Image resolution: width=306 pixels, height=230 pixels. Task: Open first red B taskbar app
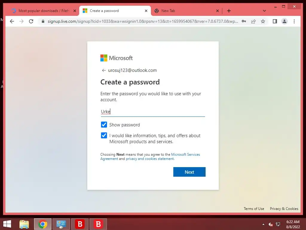click(80, 224)
